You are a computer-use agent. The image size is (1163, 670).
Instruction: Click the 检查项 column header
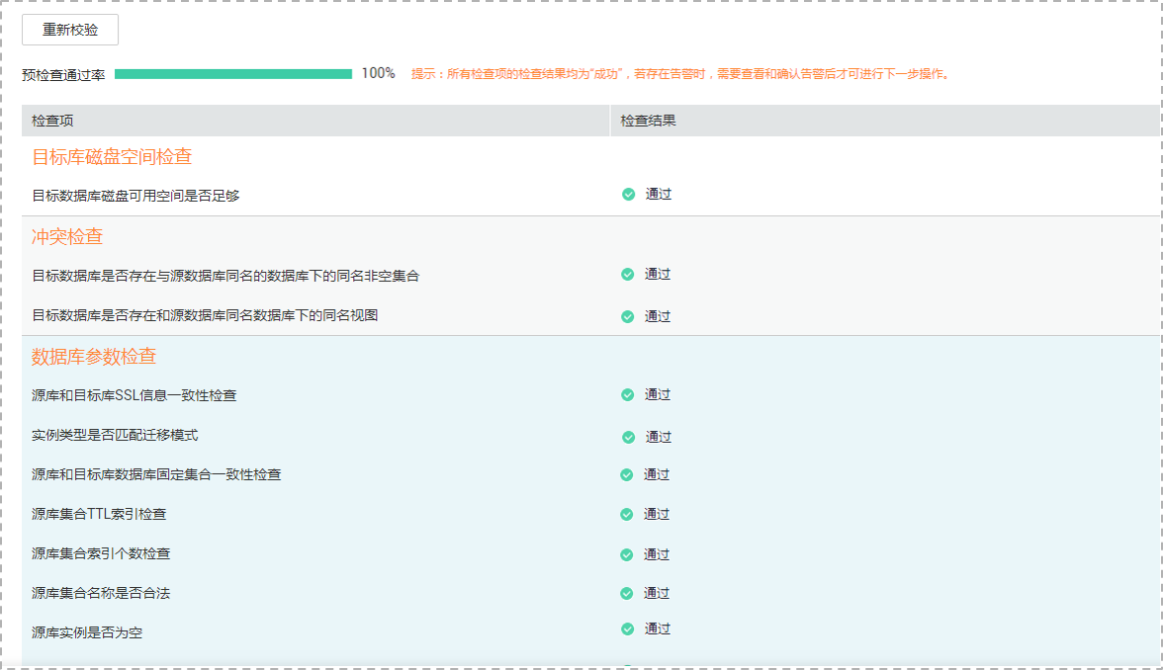[x=52, y=121]
